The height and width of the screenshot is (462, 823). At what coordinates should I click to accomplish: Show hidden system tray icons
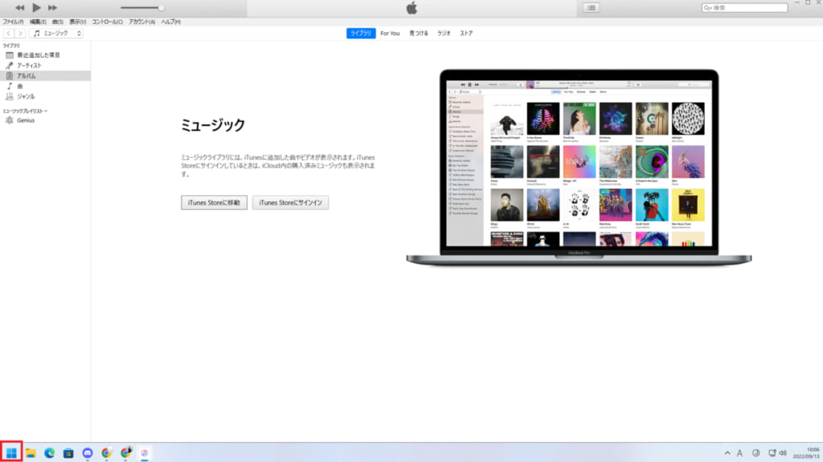(727, 453)
